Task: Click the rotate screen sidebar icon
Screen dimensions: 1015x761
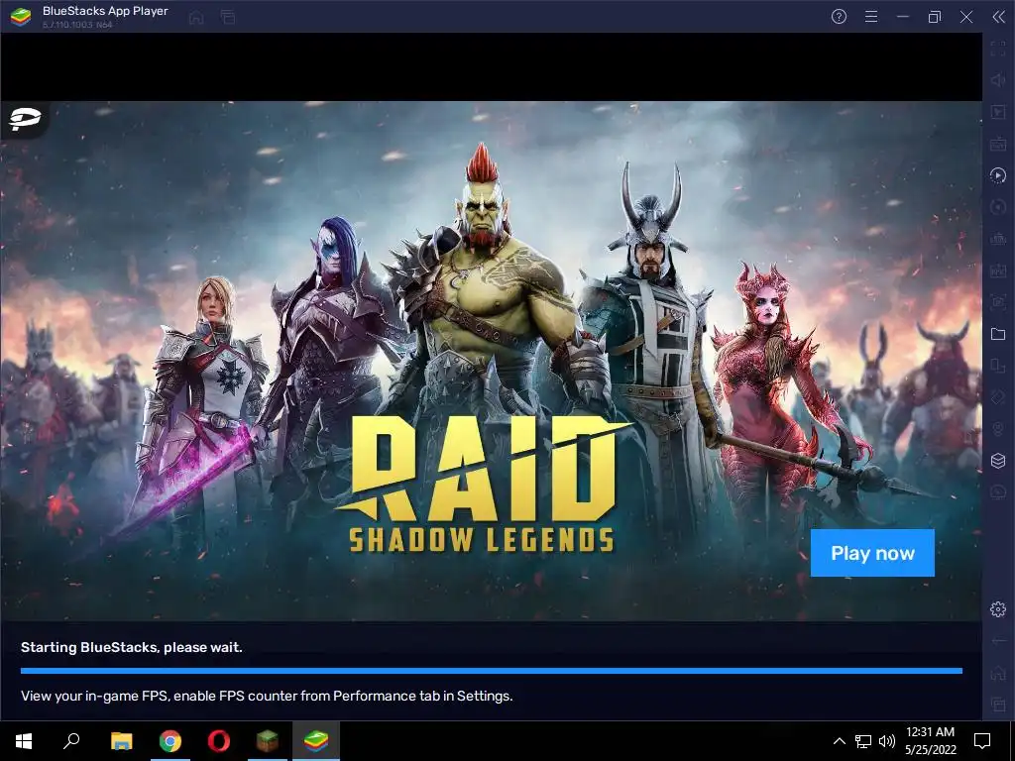Action: coord(998,366)
